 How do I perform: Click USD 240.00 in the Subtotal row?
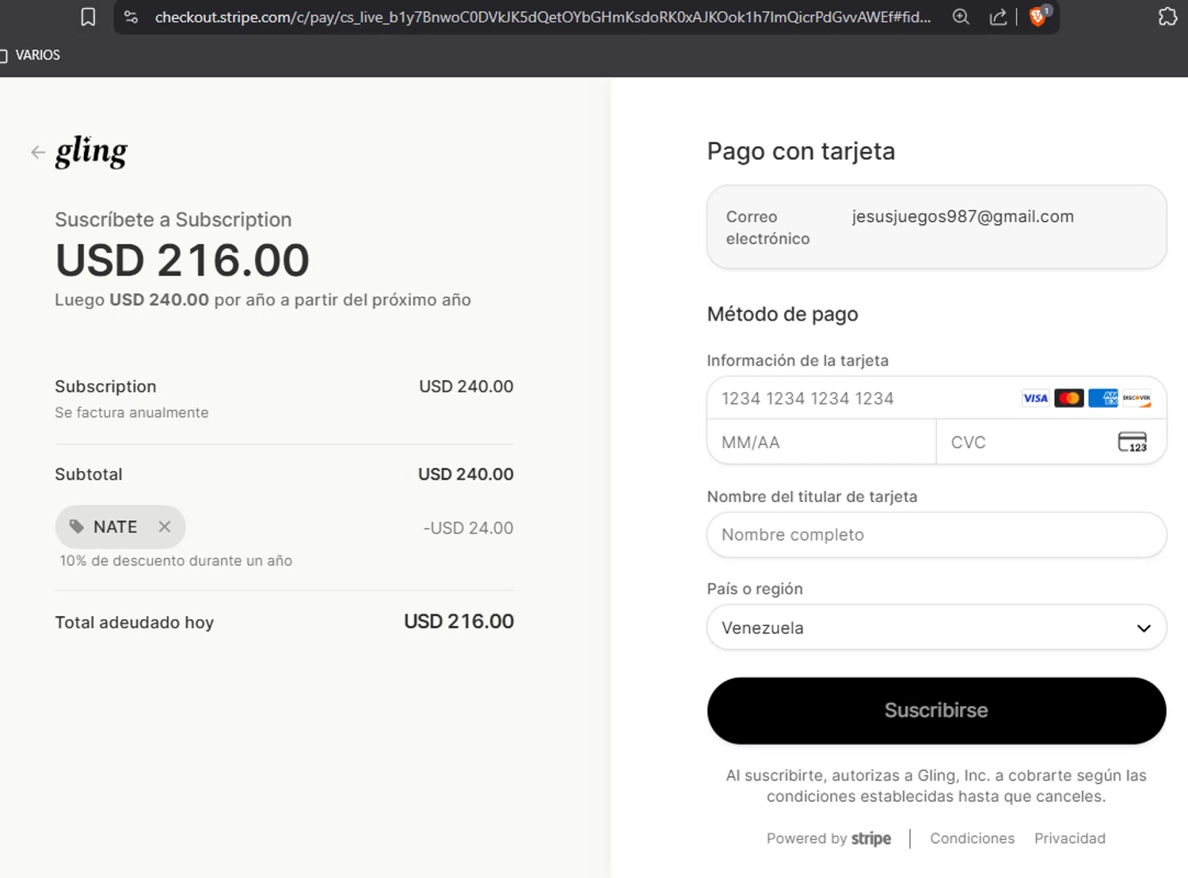point(466,474)
